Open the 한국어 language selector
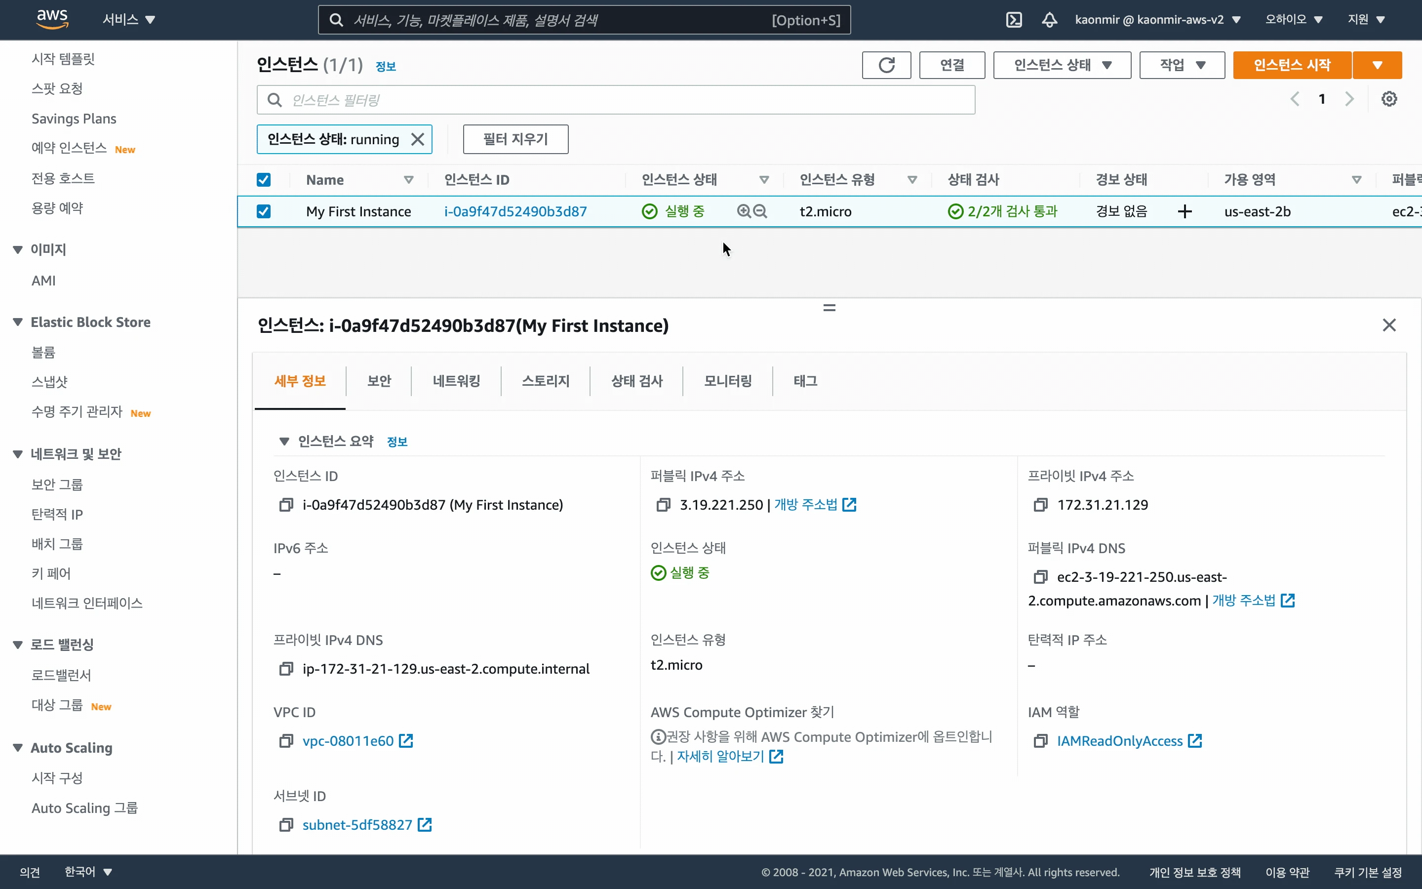 88,871
